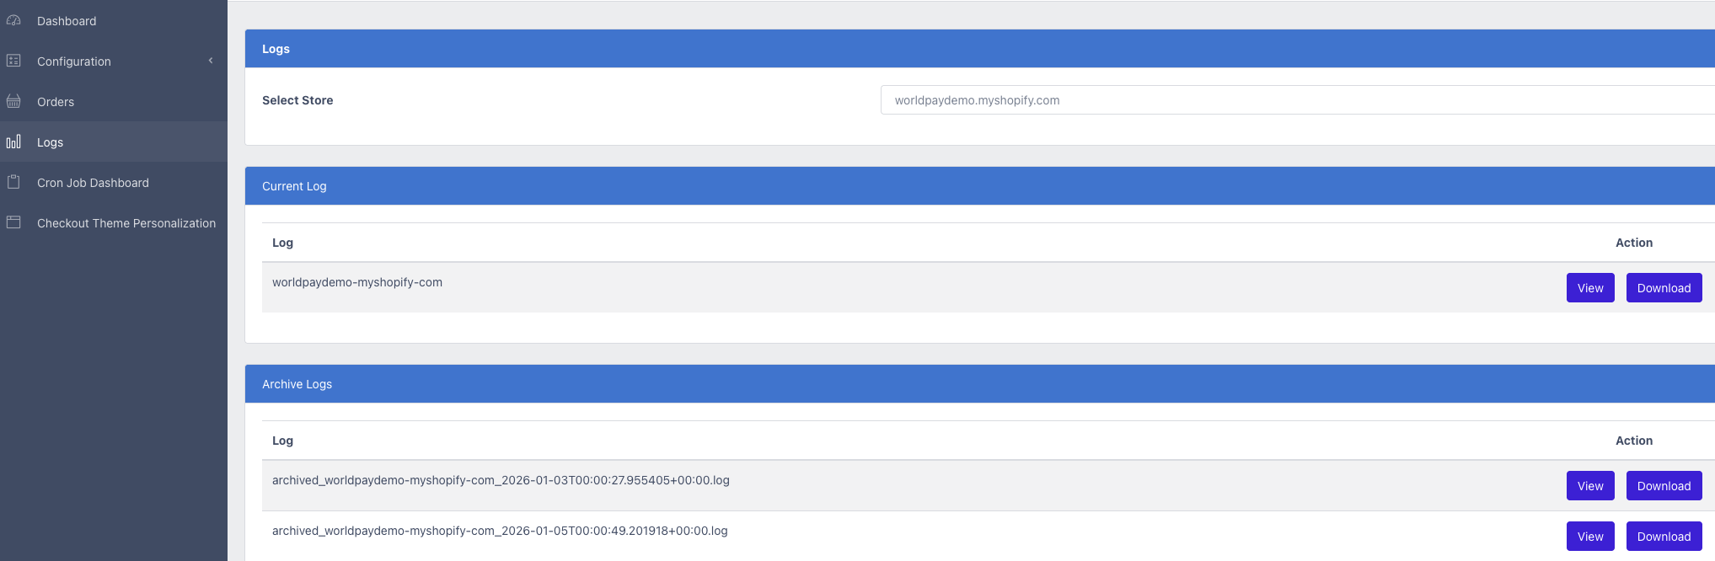
Task: Click the Dashboard speedometer icon
Action: pyautogui.click(x=13, y=20)
